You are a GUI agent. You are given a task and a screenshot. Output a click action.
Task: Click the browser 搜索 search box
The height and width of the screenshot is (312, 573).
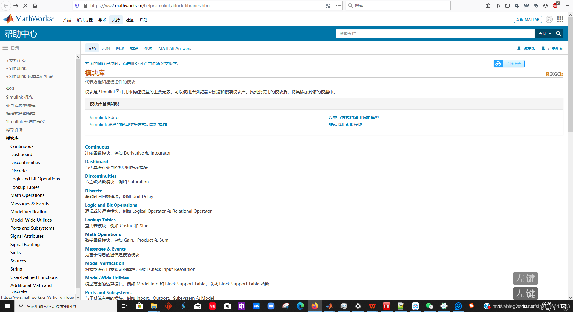pyautogui.click(x=398, y=6)
